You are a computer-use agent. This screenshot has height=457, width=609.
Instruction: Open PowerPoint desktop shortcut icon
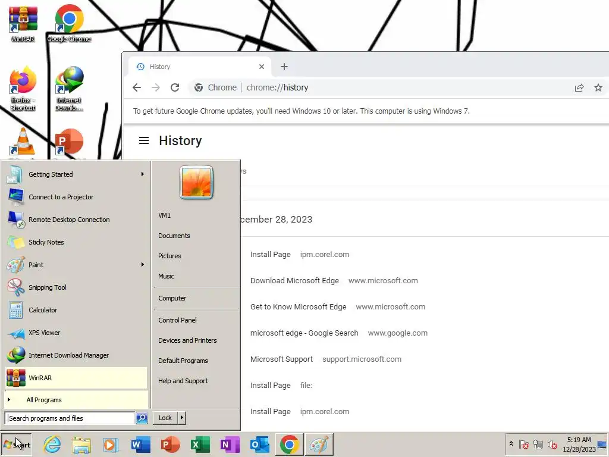69,142
